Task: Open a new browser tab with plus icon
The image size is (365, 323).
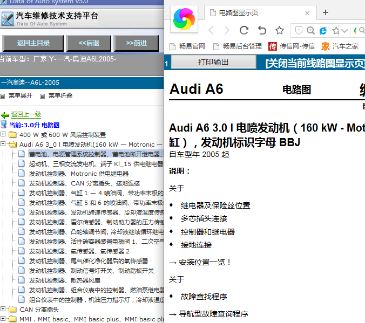Action: (326, 12)
